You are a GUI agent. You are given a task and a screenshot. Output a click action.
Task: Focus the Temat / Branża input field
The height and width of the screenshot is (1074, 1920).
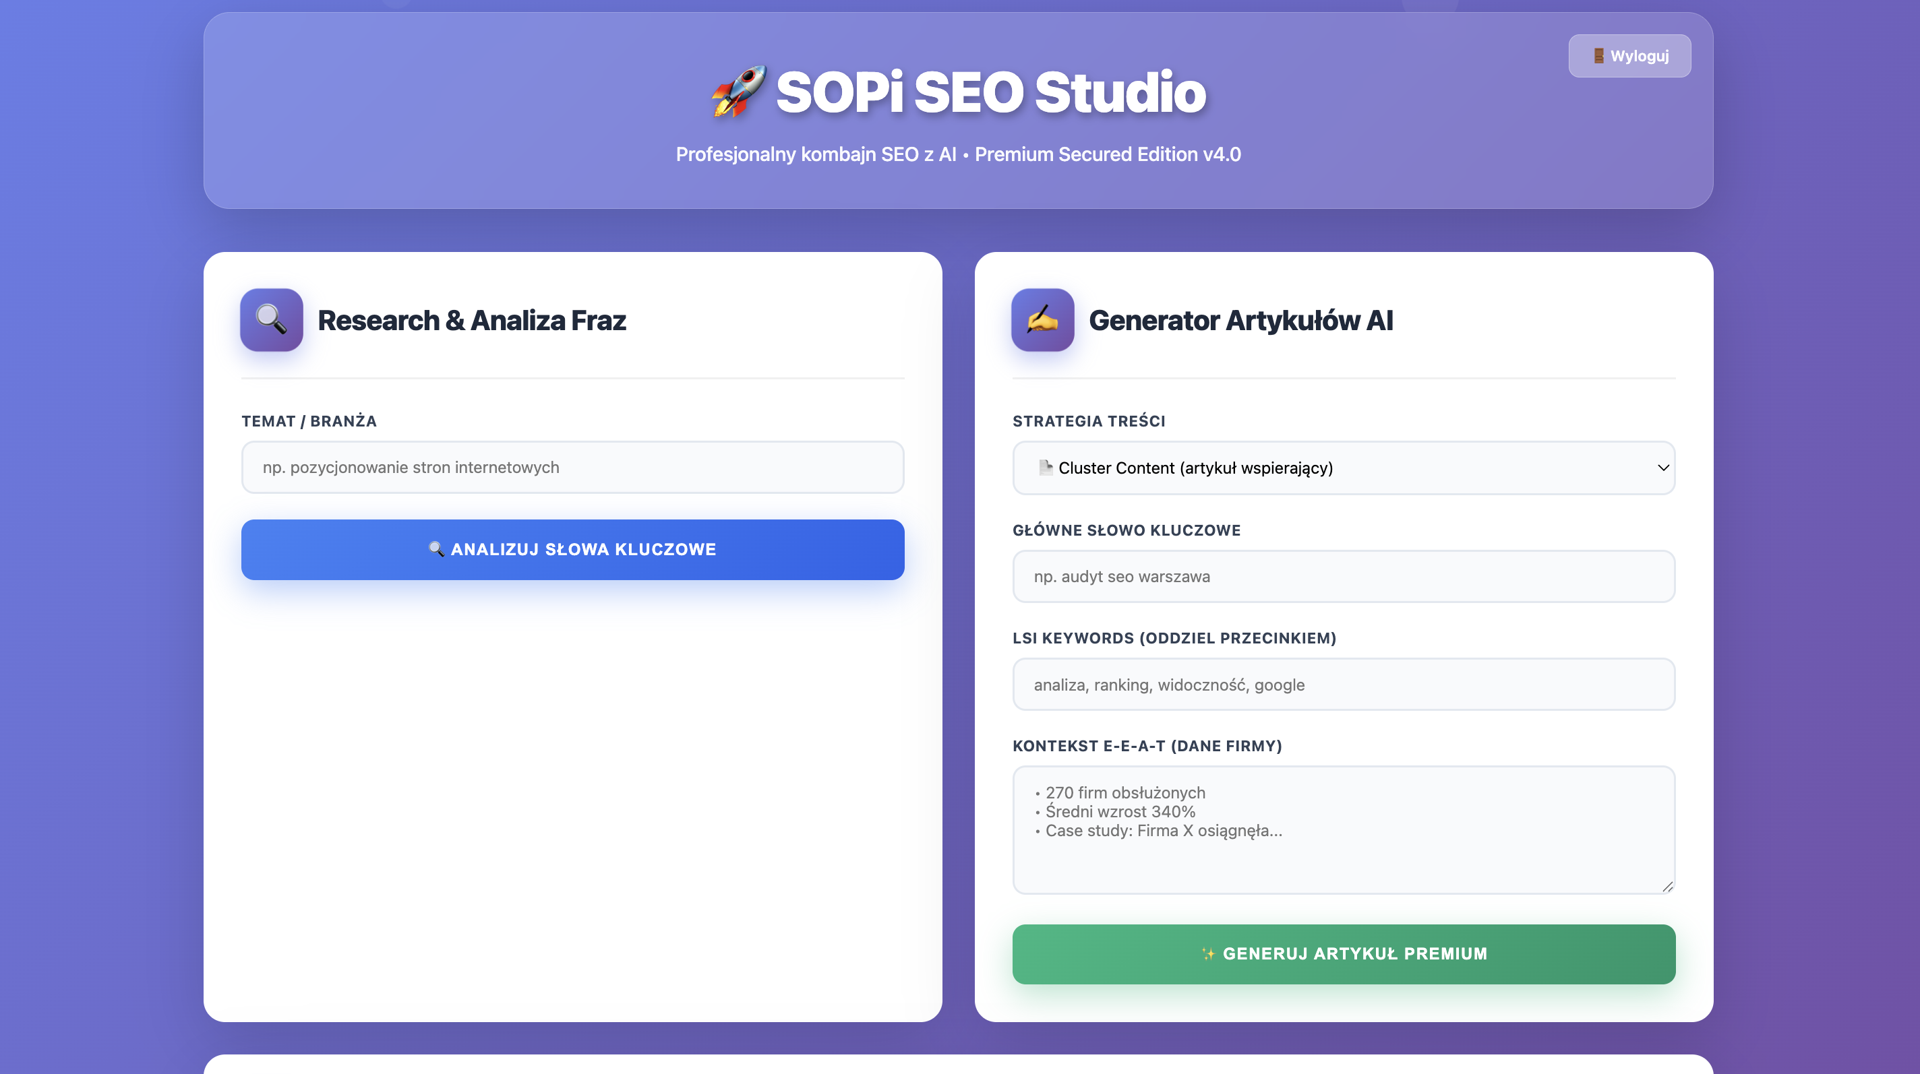[572, 467]
